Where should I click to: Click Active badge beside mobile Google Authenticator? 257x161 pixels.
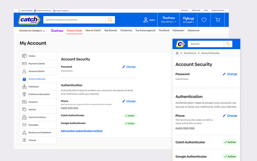click(x=230, y=157)
